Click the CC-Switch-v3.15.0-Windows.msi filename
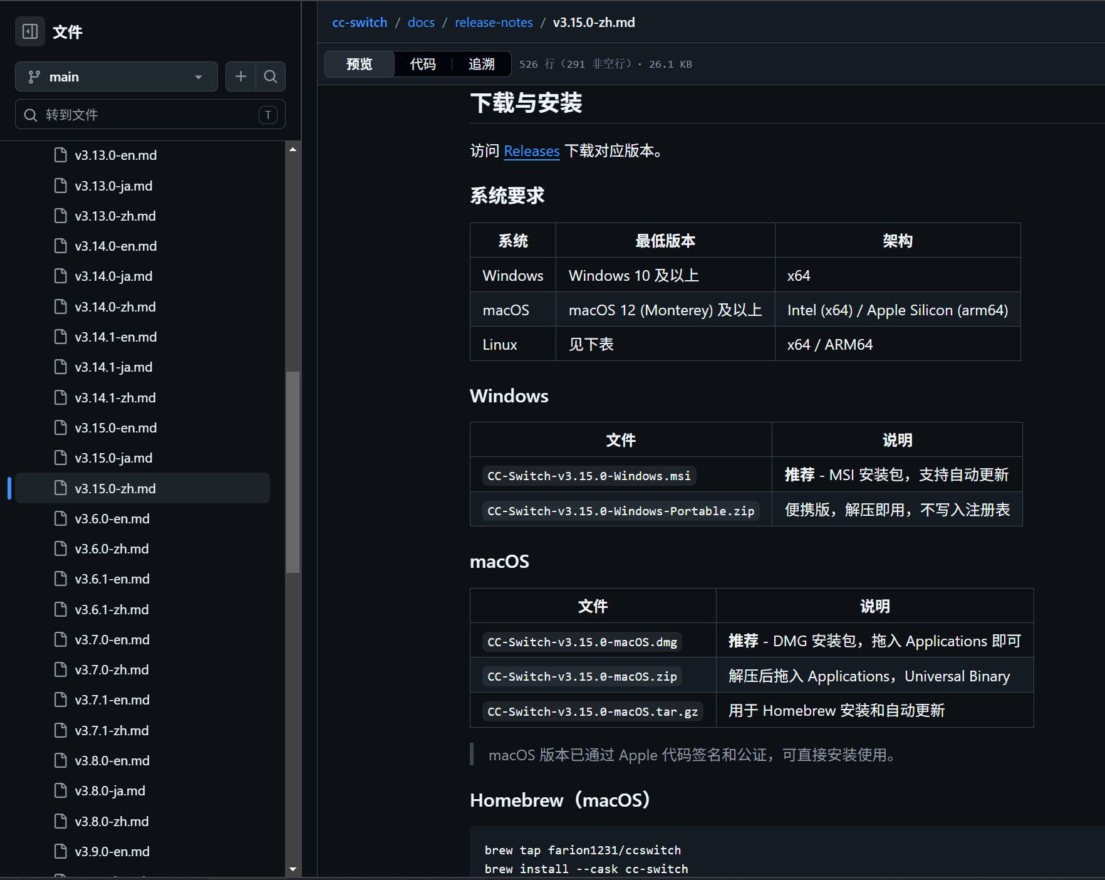Viewport: 1105px width, 880px height. [x=589, y=476]
